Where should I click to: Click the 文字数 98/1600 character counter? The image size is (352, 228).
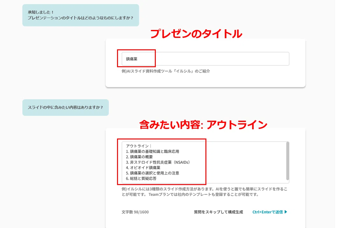pyautogui.click(x=135, y=212)
